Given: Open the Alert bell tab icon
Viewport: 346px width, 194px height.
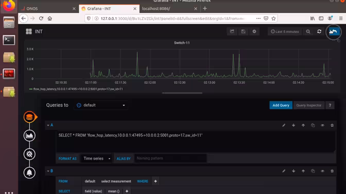Looking at the screenshot, I should point(29,172).
